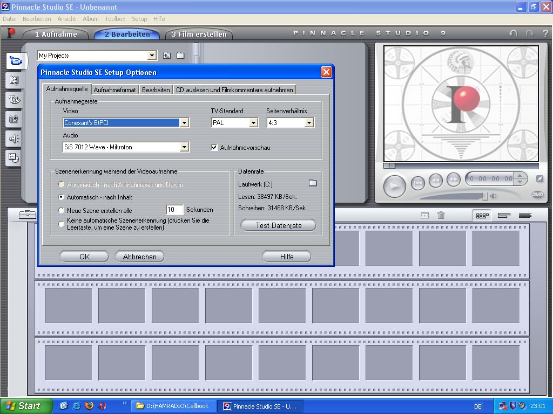Open the Audio device dropdown
The width and height of the screenshot is (553, 414).
pos(184,147)
